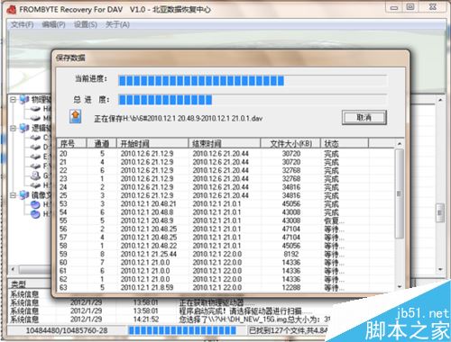Viewport: 451px width, 342px height.
Task: Select row 59 with size 8192
Action: click(225, 254)
